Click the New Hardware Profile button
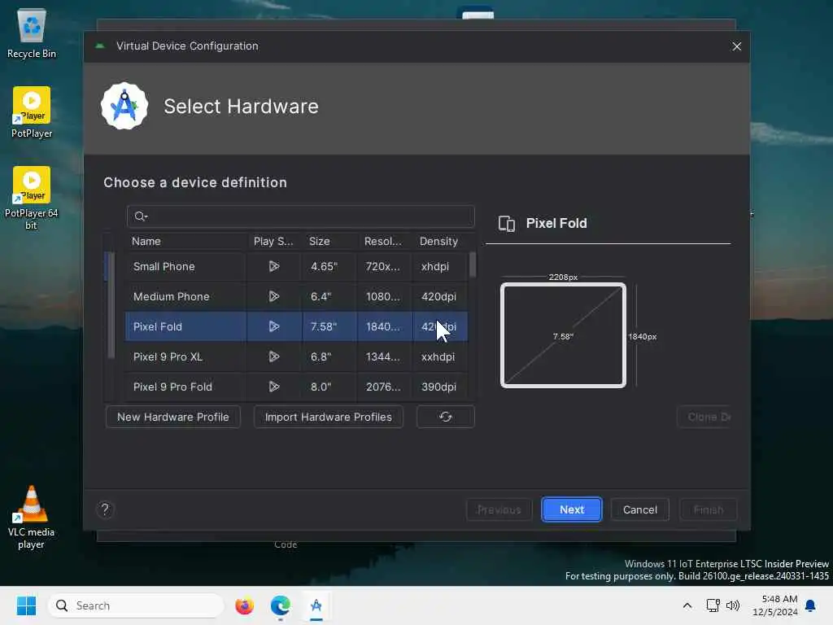The height and width of the screenshot is (625, 833). pos(173,417)
